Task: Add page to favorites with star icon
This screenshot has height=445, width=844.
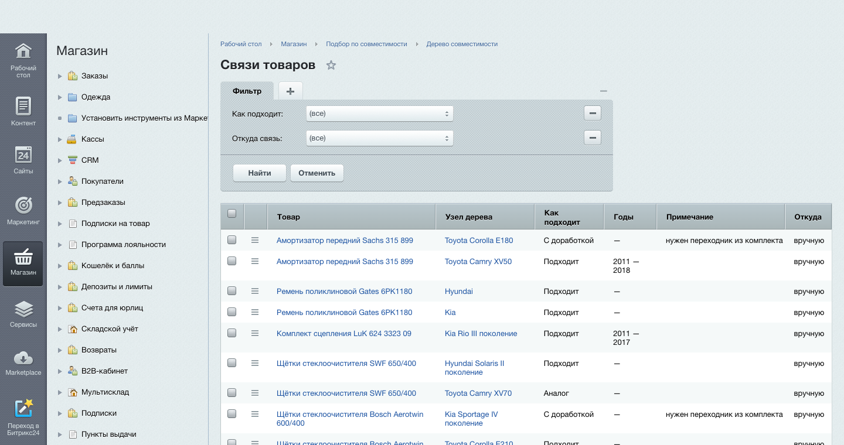Action: [331, 65]
